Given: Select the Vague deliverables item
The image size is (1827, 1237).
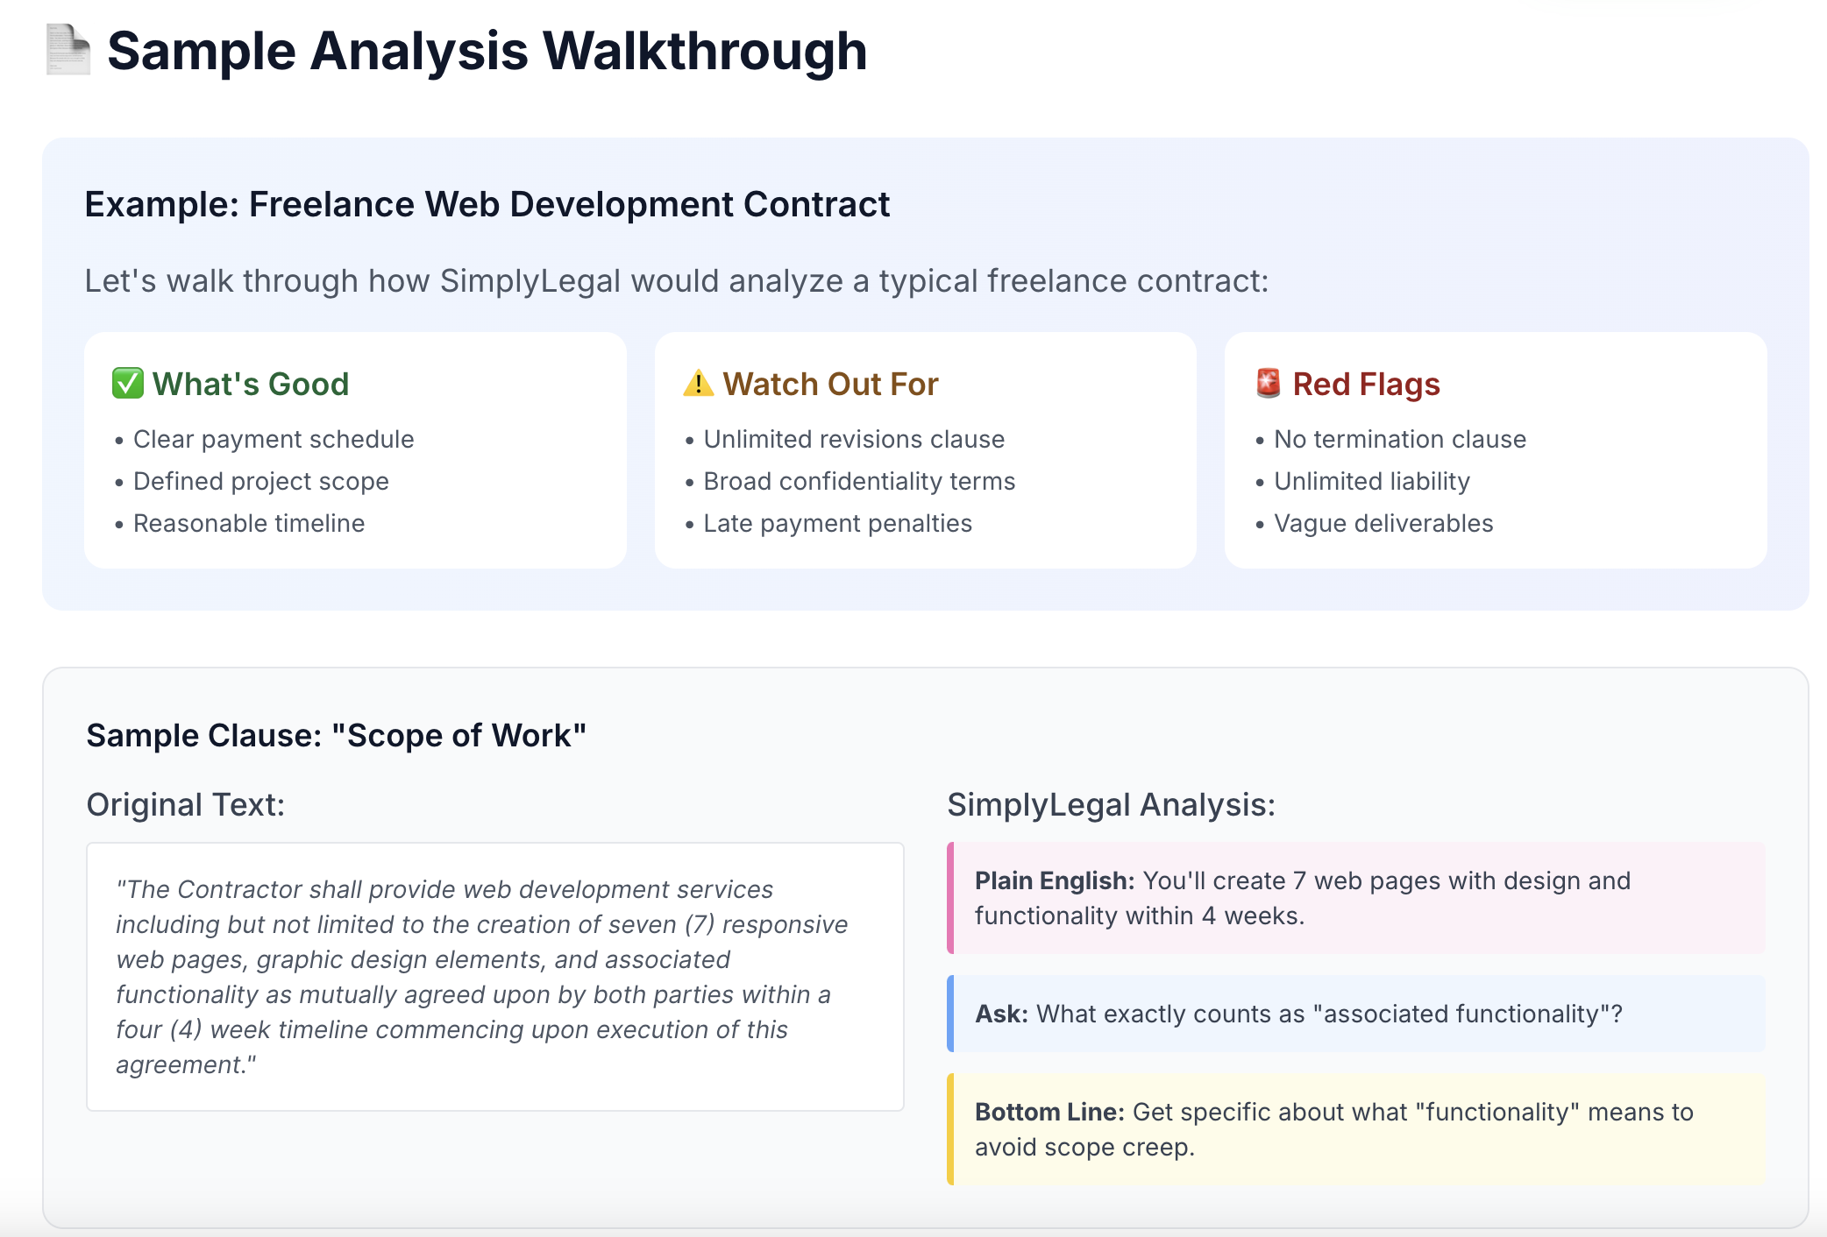Looking at the screenshot, I should (x=1383, y=523).
